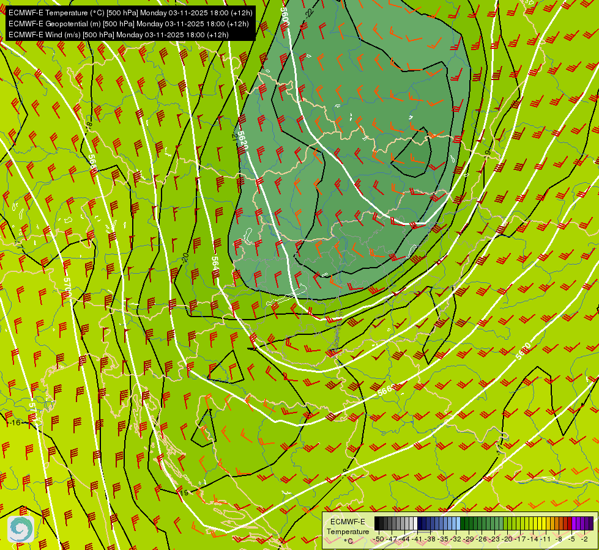
Task: Click the swirl logo icon in the corner
Action: coord(21,529)
